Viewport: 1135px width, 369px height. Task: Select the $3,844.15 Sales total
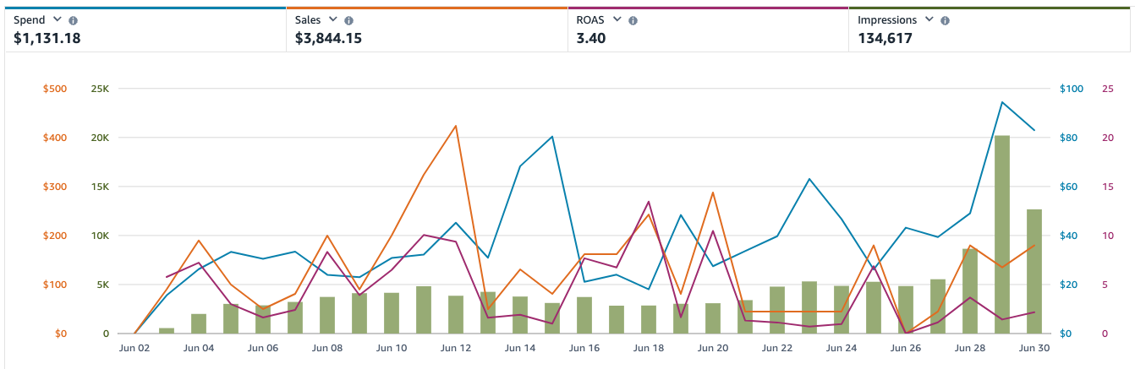[329, 38]
